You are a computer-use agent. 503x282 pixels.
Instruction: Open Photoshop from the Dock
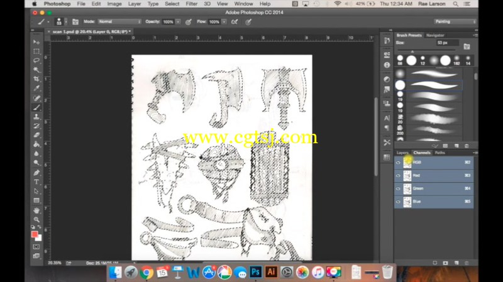[256, 272]
